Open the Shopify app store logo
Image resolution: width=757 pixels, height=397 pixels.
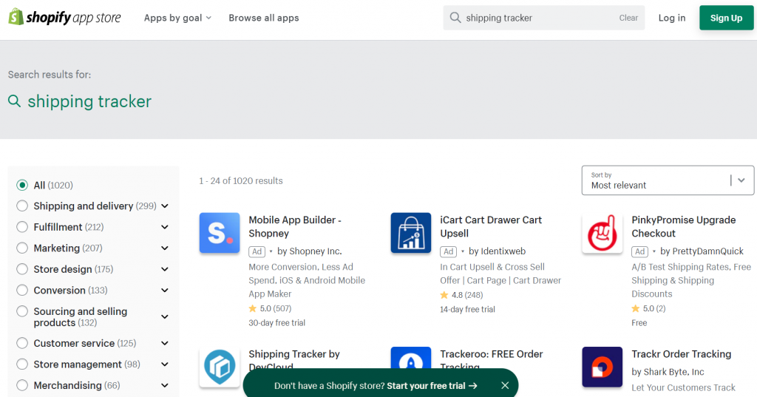(x=65, y=18)
